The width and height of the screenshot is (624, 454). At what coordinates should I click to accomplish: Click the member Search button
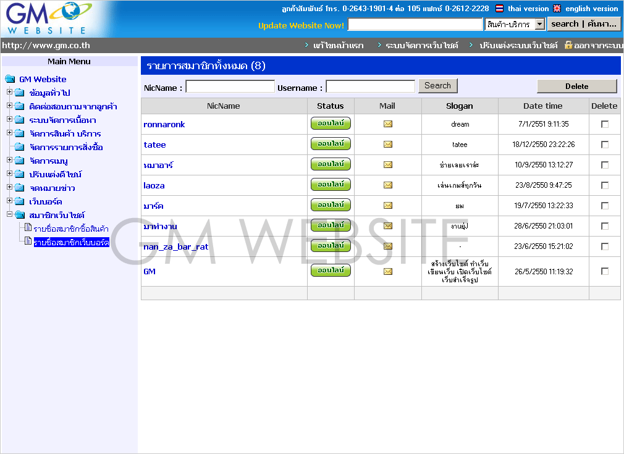click(x=438, y=85)
